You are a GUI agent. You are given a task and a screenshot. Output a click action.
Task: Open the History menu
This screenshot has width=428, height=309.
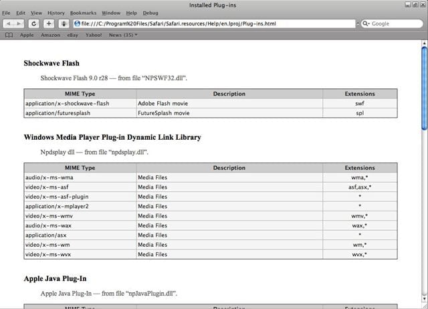coord(56,13)
